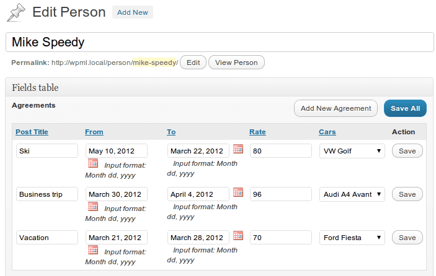Click the Mike Speedy title field
Screen dimensions: 436x276
point(220,42)
